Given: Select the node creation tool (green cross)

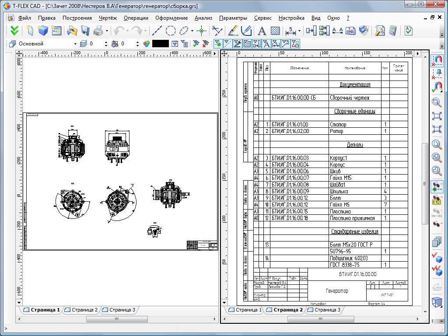Looking at the screenshot, I should [x=201, y=31].
